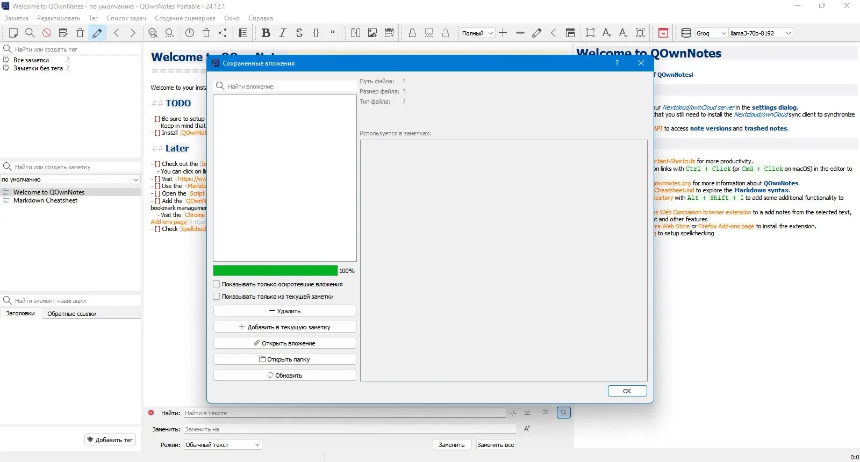Click 'Добавить в текущую заметку' button
Viewport: 860px width, 462px height.
click(x=285, y=327)
